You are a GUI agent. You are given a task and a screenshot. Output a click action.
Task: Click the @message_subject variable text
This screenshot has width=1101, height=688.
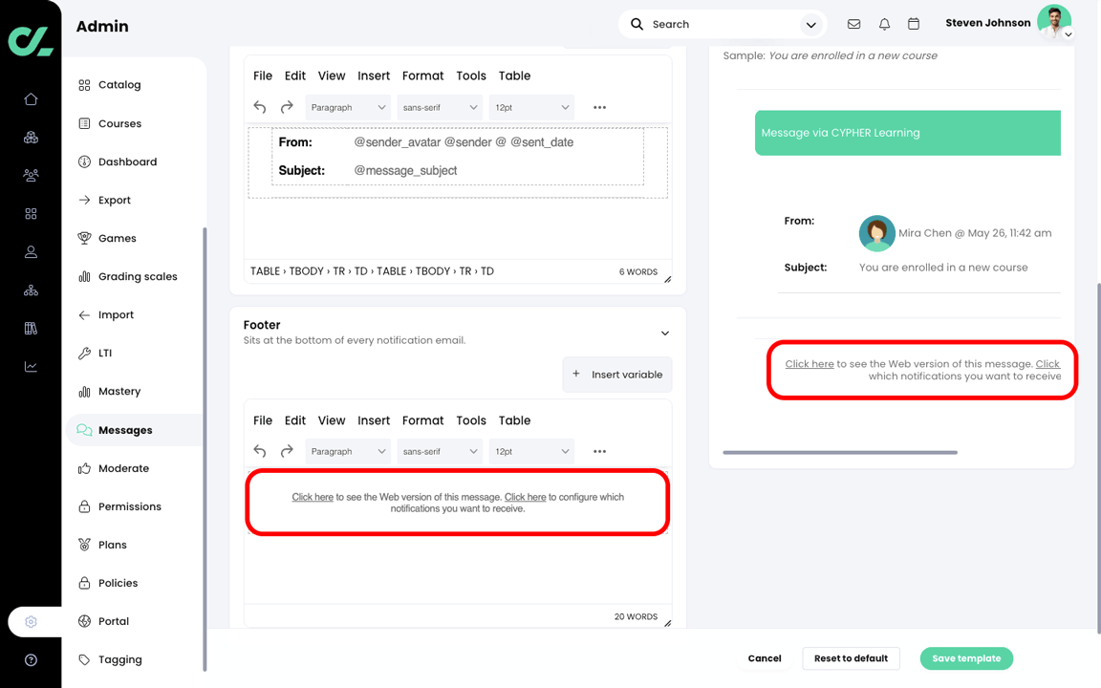pos(405,171)
